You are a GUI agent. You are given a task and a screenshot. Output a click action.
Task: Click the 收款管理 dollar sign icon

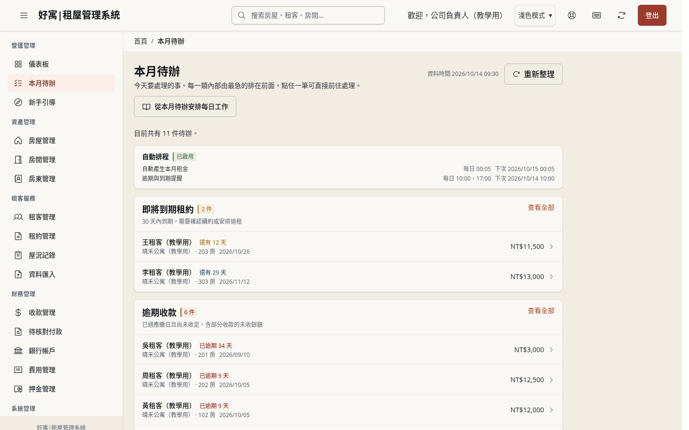coord(18,312)
